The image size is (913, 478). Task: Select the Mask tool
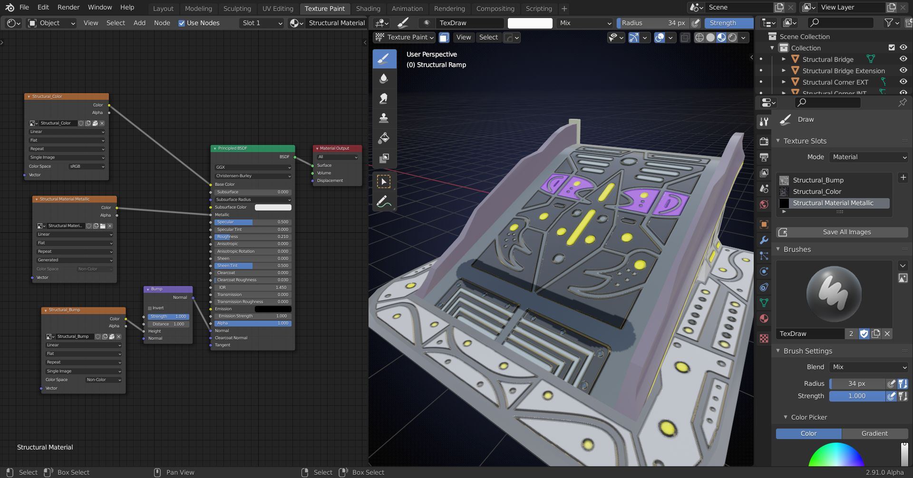(384, 157)
